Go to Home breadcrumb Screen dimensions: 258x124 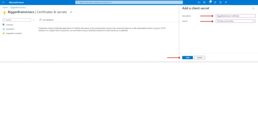5,8
